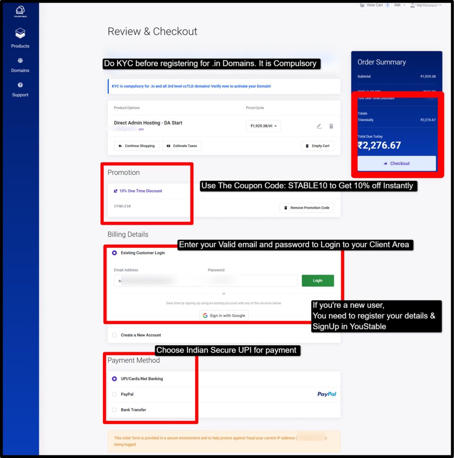Viewport: 454px width, 458px height.
Task: Open the Support question mark icon
Action: pos(20,85)
